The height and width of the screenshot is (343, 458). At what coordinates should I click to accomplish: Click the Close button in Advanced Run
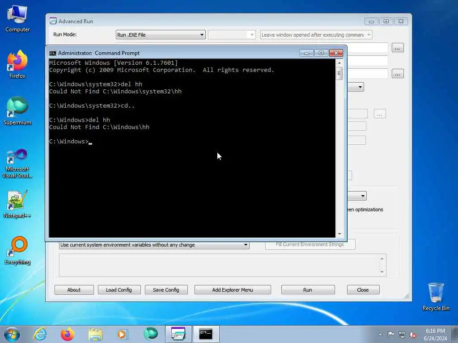coord(363,289)
